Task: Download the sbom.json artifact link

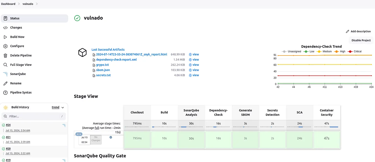Action: click(102, 70)
